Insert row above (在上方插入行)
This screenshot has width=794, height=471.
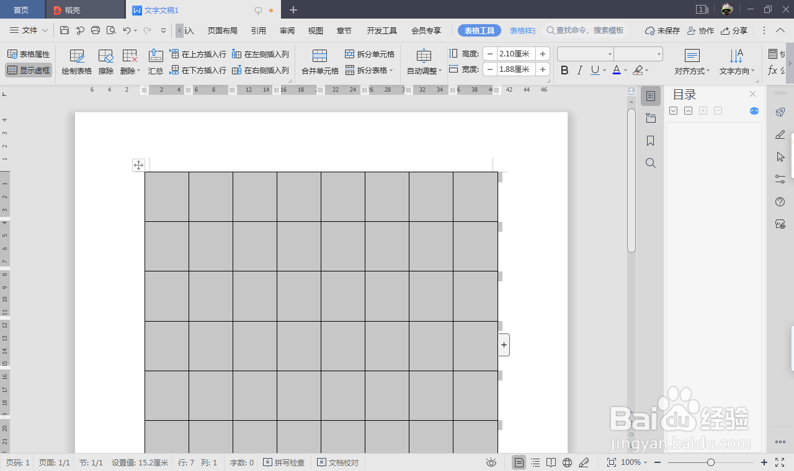pos(198,55)
